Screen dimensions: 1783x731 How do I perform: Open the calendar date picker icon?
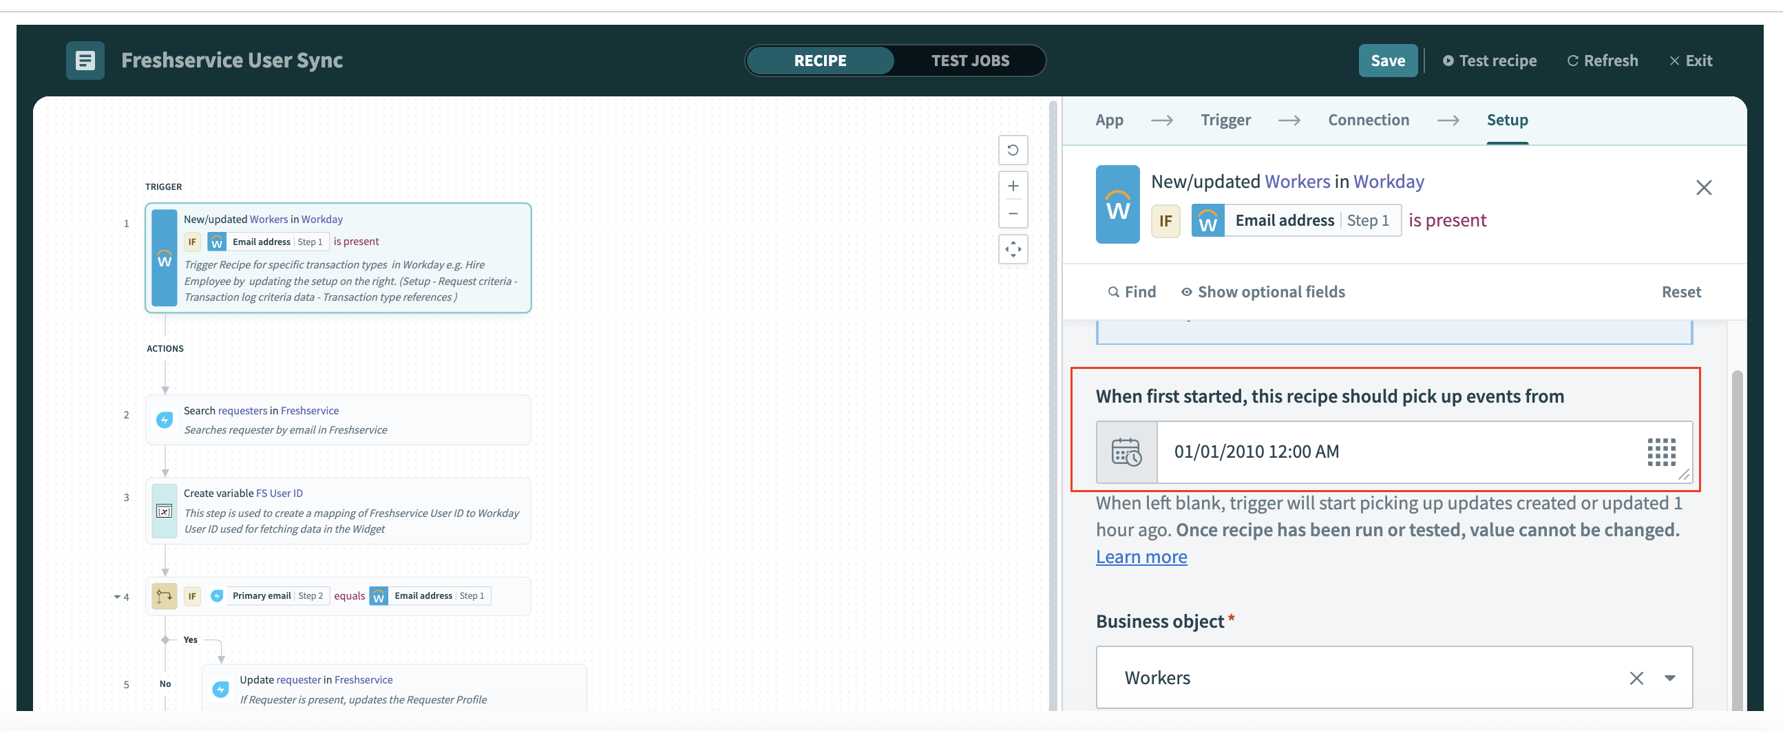click(1126, 452)
